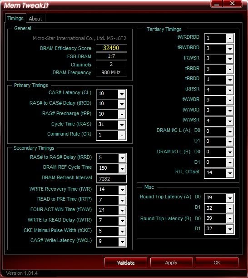The image size is (248, 278).
Task: Click the DRAM Refresh Interval field
Action: 112,179
